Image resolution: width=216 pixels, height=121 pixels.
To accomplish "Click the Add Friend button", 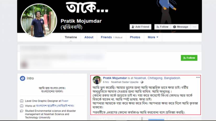I will coord(140,27).
